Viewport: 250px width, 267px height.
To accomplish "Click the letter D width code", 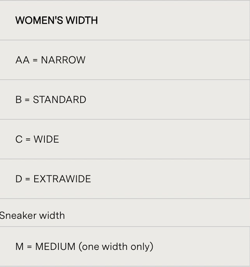I will pos(19,179).
